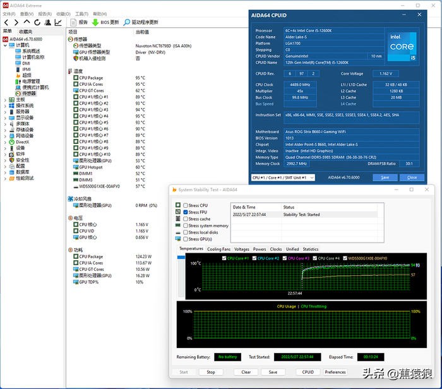
Task: Click Close in AIDA64 CPUID window
Action: click(412, 177)
